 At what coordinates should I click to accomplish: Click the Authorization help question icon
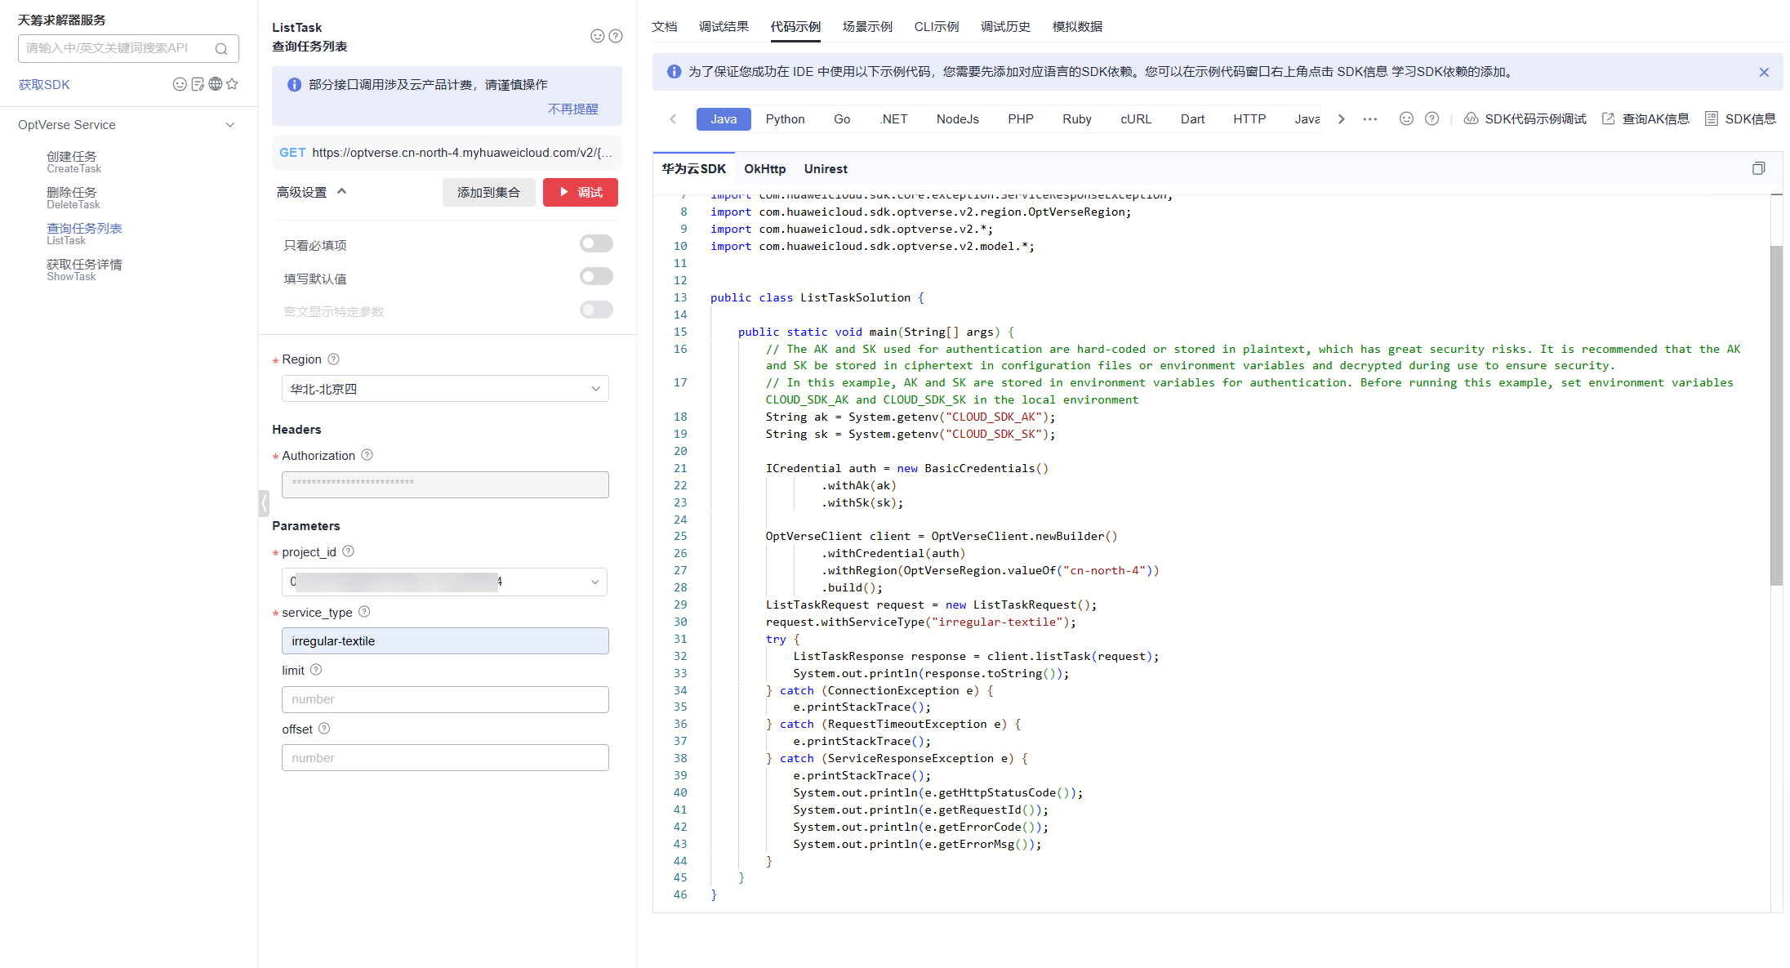[x=367, y=455]
